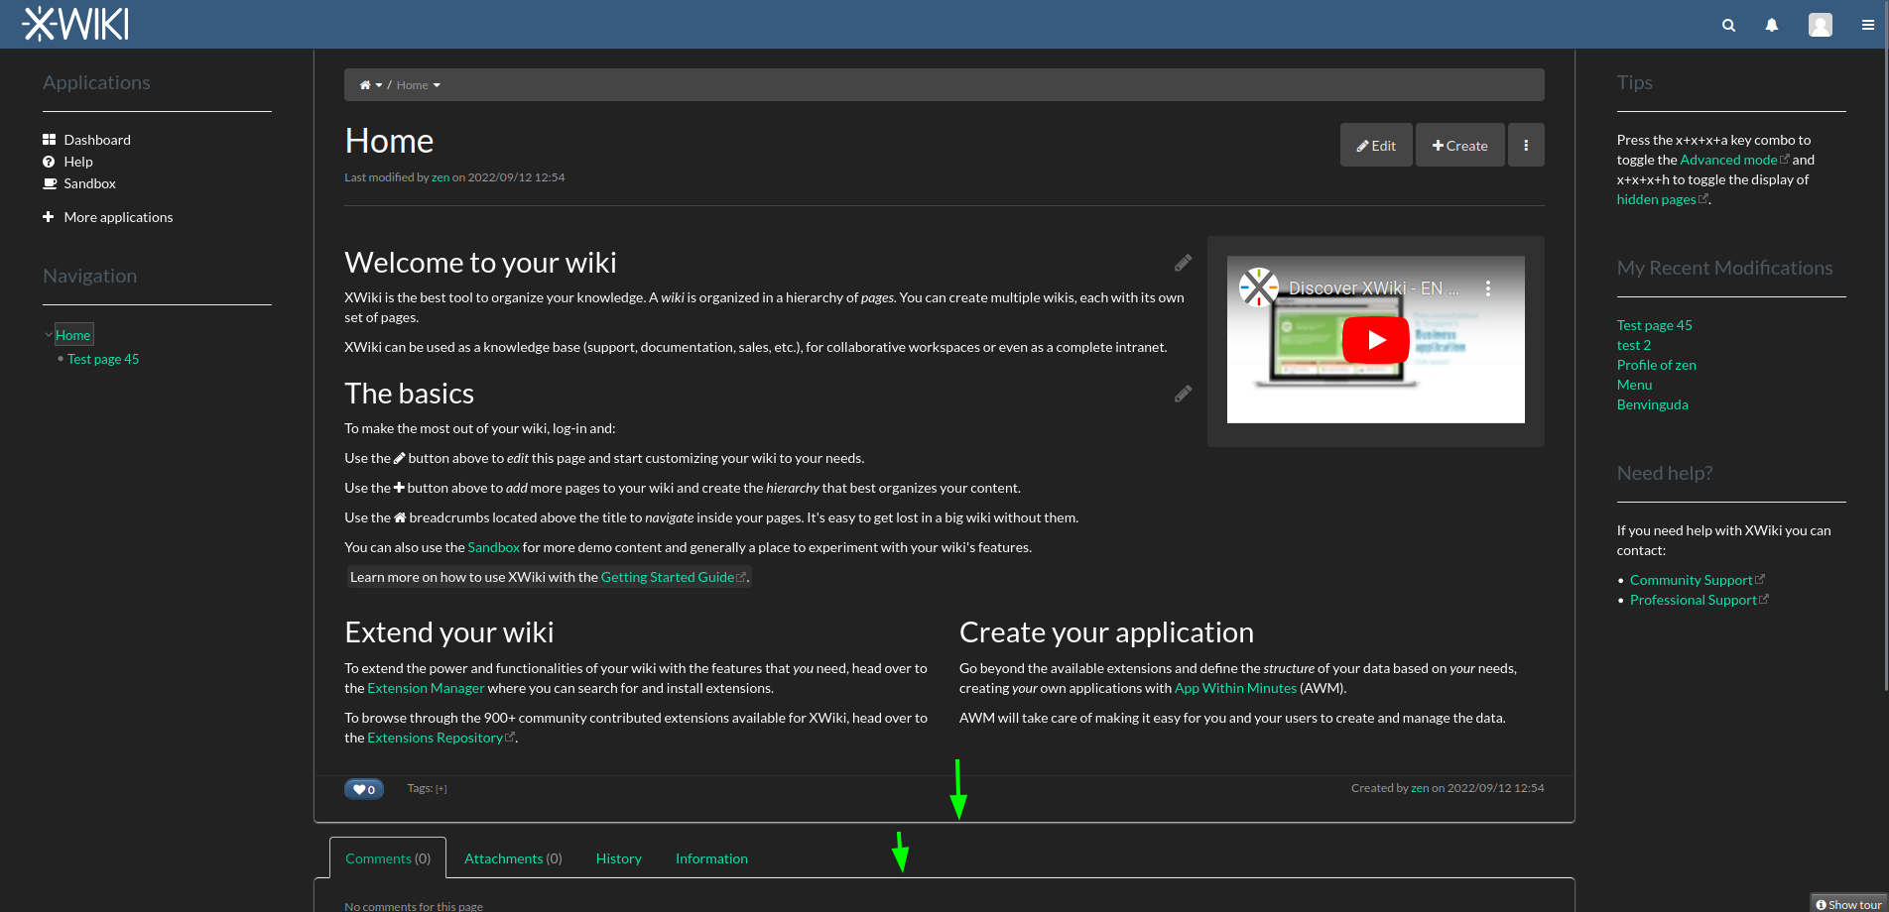Open the hamburger drawer menu

1868,25
